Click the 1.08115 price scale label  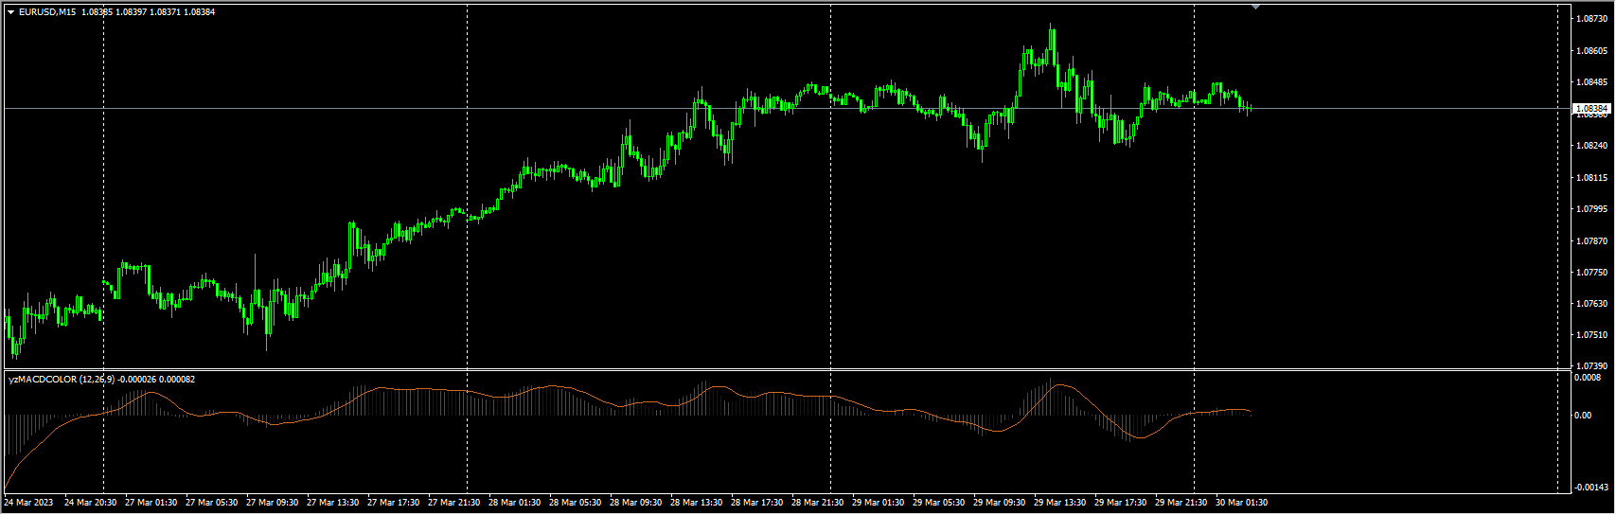(1589, 178)
